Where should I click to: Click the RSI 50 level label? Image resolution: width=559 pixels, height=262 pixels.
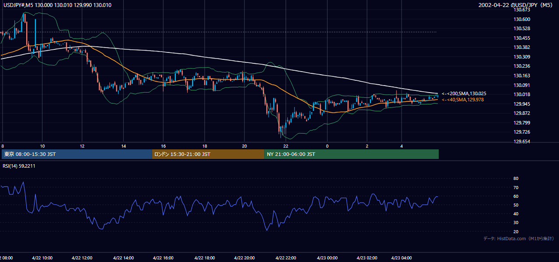click(x=516, y=205)
